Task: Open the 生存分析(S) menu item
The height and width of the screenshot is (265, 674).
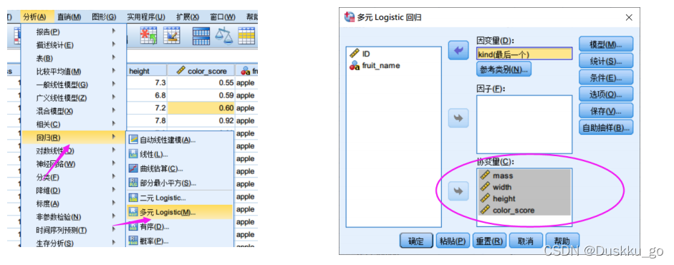Action: [74, 243]
